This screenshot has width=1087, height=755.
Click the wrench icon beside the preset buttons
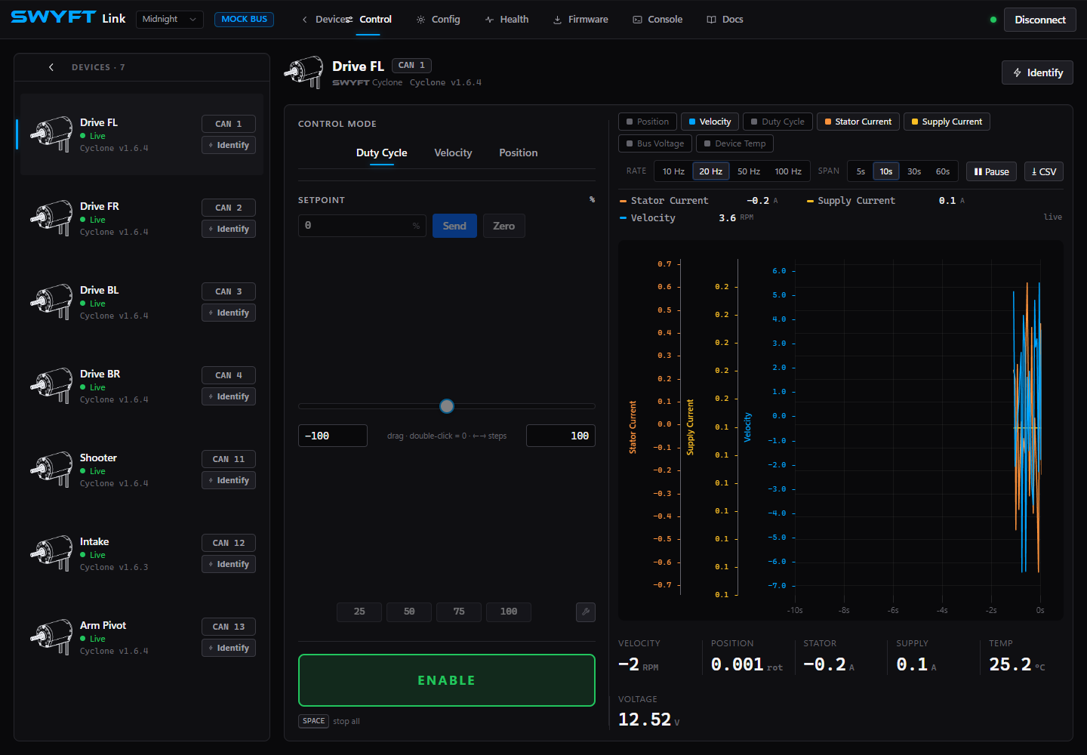[585, 612]
